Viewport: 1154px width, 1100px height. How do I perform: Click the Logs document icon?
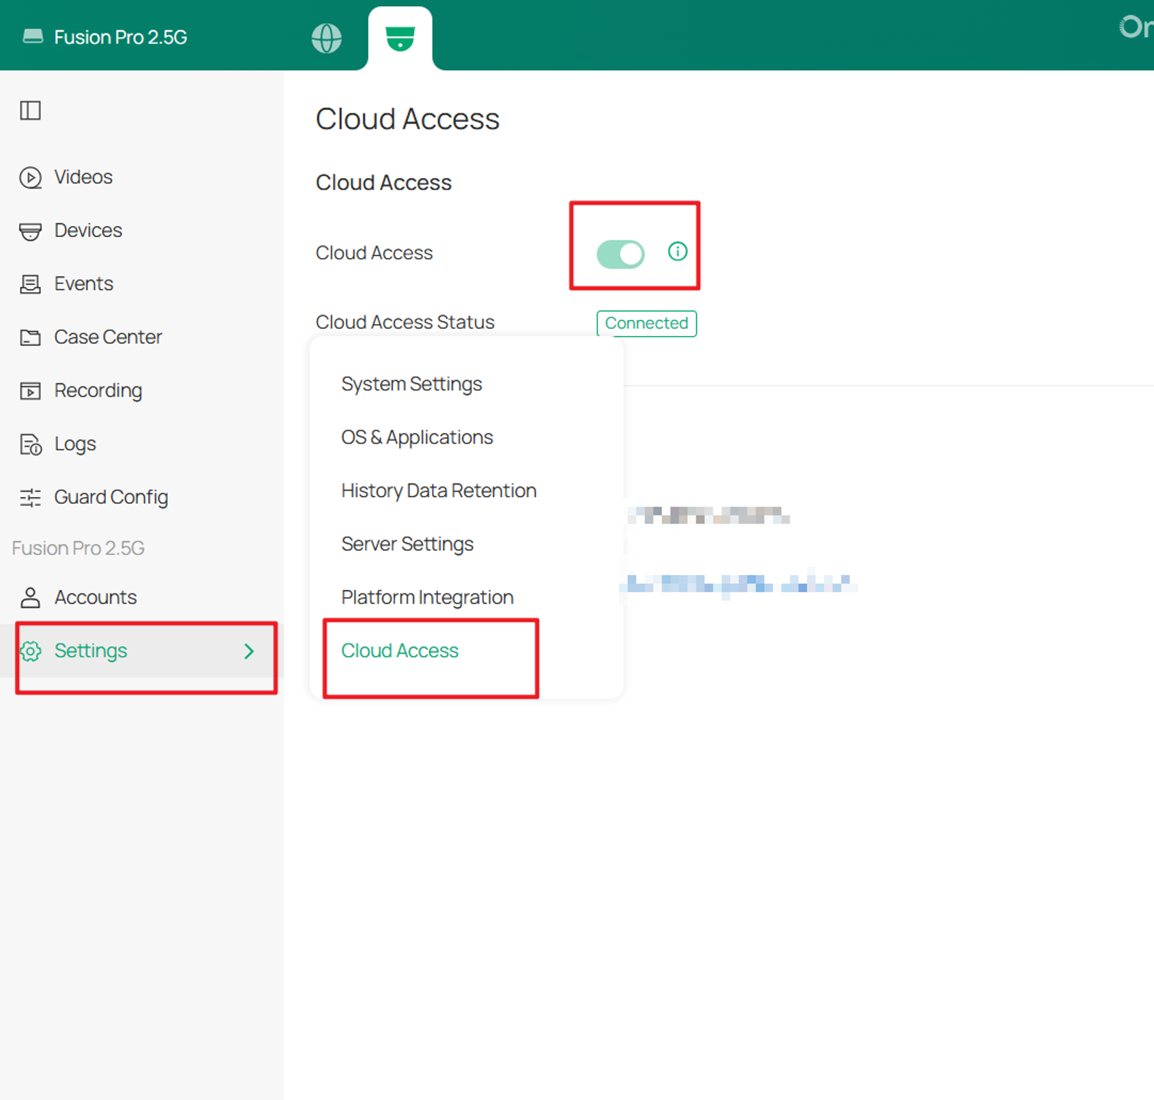pyautogui.click(x=30, y=445)
